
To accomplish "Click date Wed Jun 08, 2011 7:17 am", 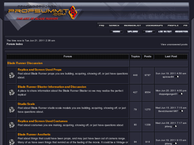I will click(x=171, y=123).
